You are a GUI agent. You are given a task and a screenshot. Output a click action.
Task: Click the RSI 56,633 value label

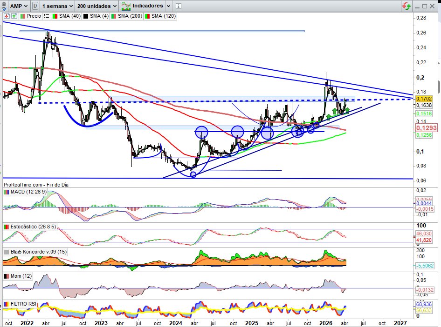(x=424, y=310)
